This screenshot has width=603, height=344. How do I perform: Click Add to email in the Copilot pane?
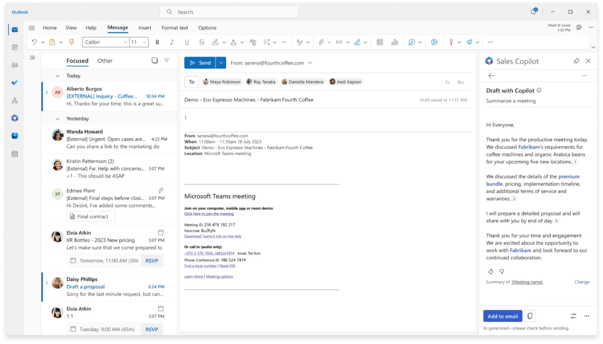point(502,316)
